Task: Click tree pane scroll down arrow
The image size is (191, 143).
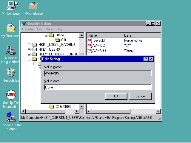Action: 81,107
